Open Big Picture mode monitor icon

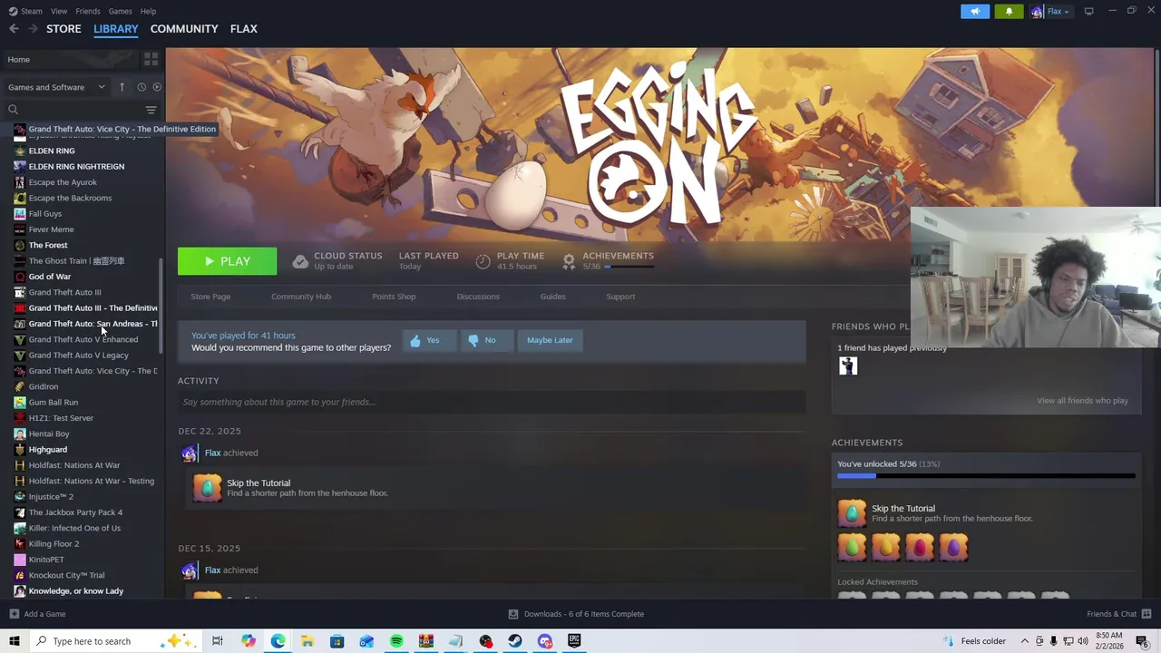click(1088, 11)
